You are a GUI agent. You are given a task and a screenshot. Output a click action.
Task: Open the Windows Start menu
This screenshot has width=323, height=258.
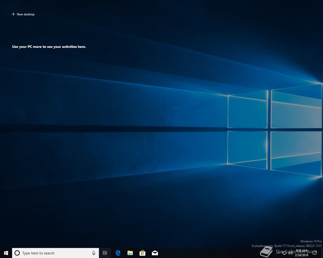pos(6,253)
